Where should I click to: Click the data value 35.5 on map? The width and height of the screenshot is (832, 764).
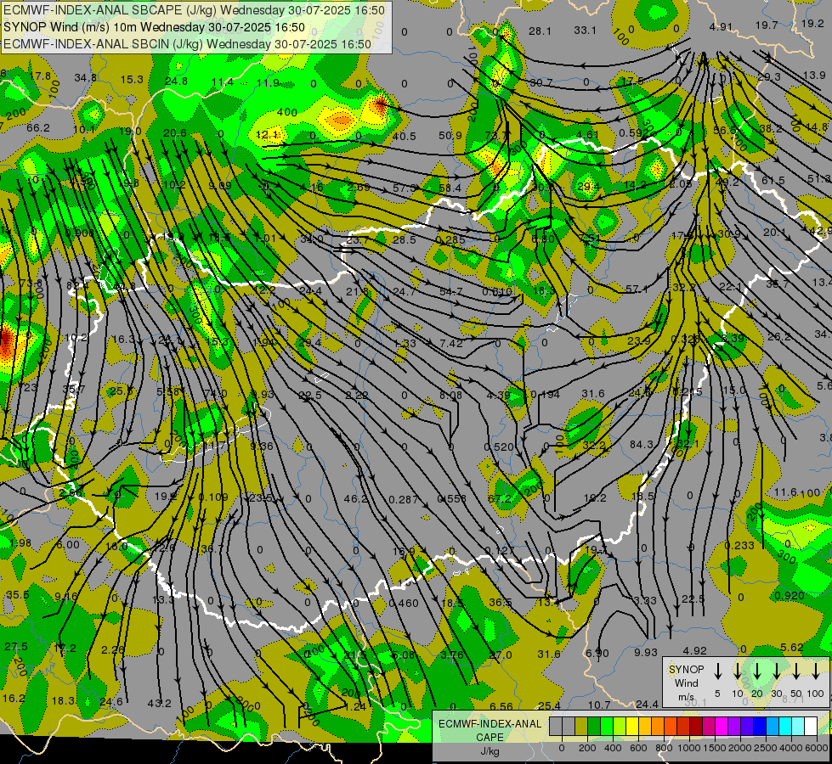[x=18, y=595]
